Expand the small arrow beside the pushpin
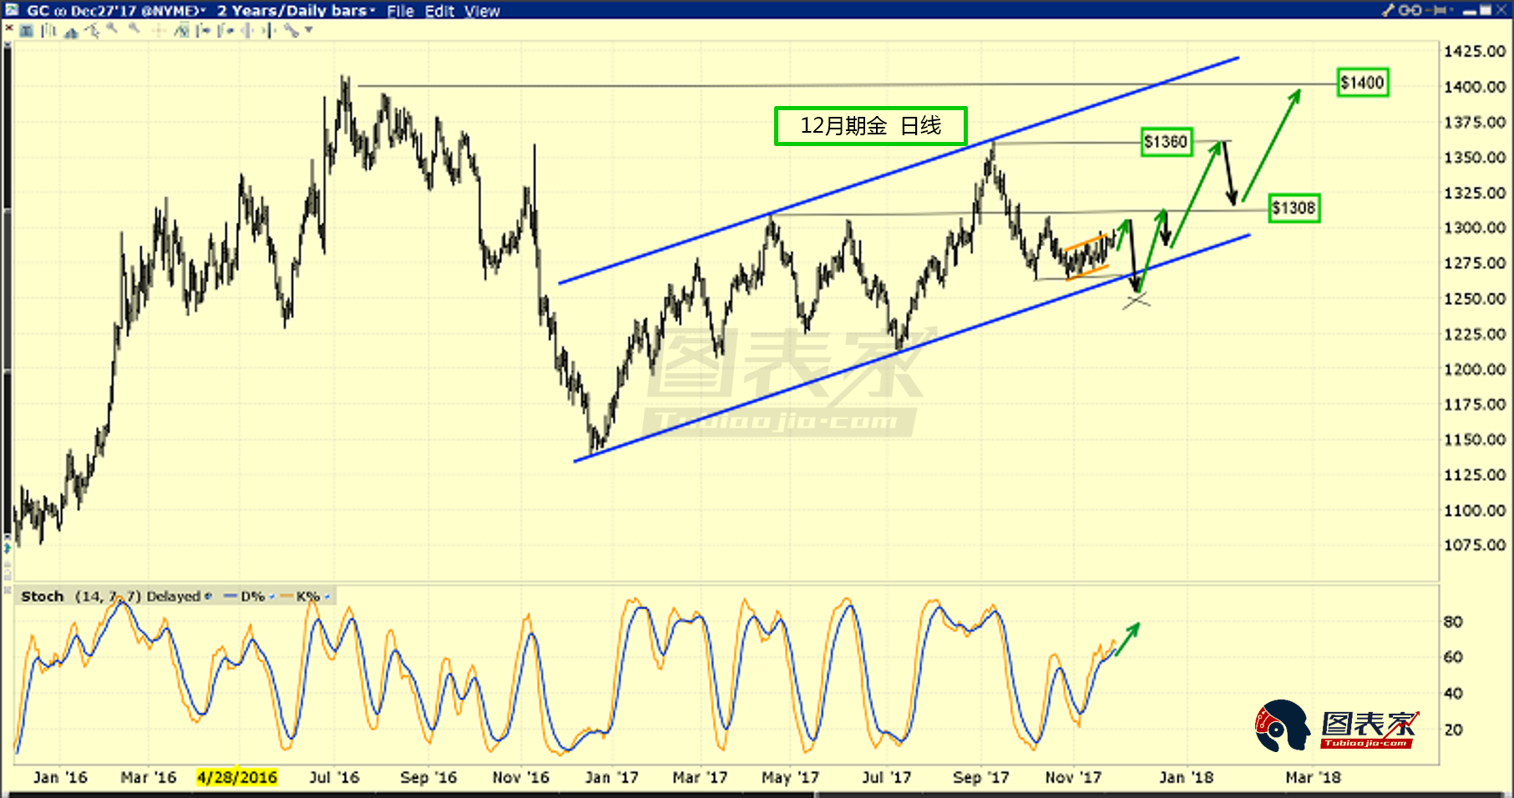1514x798 pixels. tap(1451, 10)
